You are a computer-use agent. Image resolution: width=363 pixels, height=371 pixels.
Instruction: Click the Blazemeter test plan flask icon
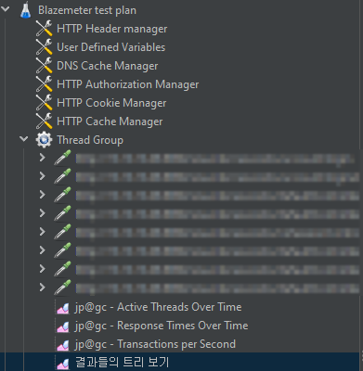point(26,10)
